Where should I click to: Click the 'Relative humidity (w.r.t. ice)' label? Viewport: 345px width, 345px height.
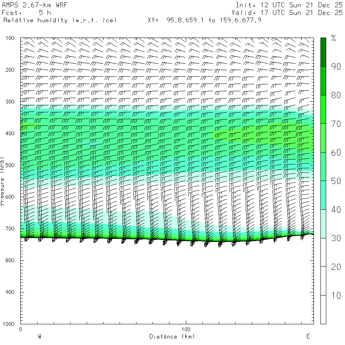pos(60,20)
